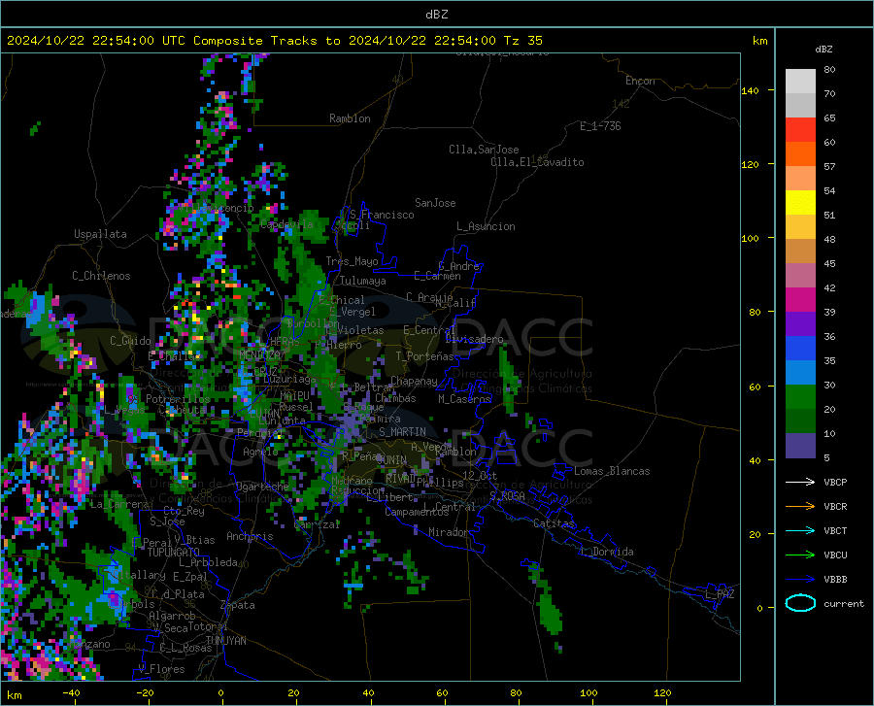Click the Potrerillos place label

pos(178,399)
